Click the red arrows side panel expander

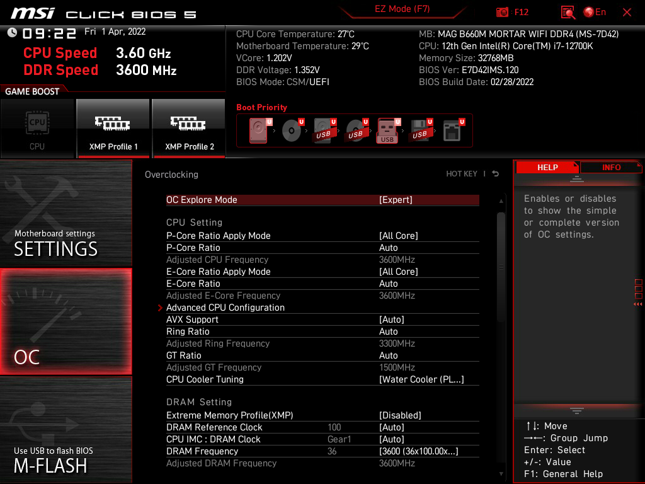(638, 304)
